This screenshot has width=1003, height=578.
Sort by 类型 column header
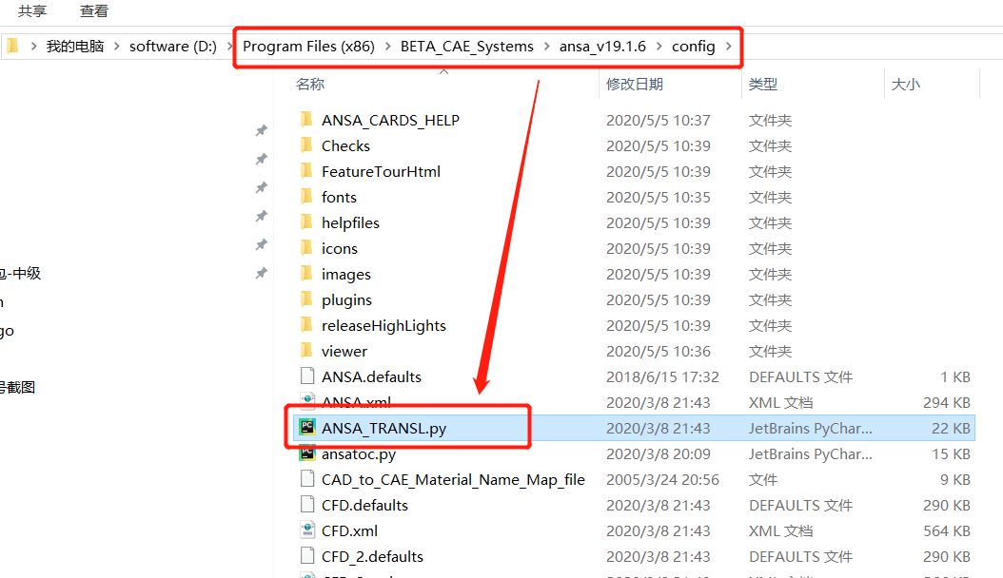pos(763,85)
